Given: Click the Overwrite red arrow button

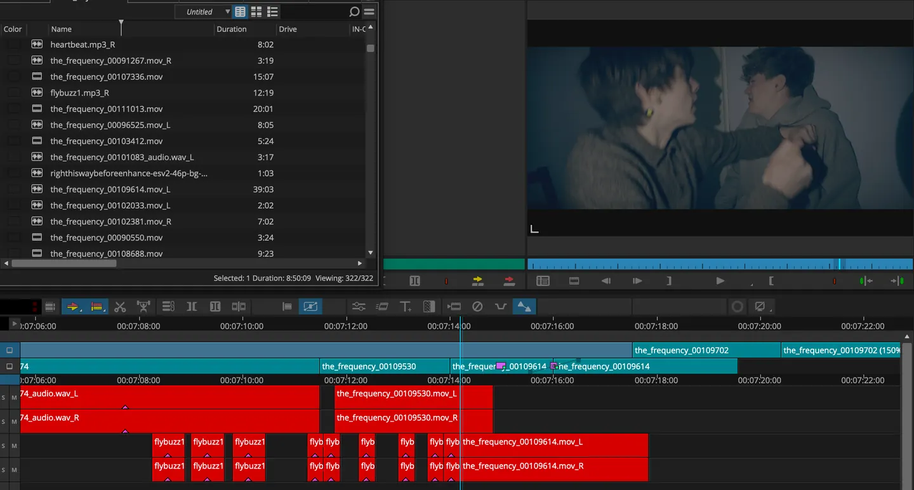Looking at the screenshot, I should (509, 281).
